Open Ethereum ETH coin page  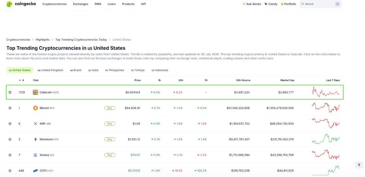coord(49,139)
